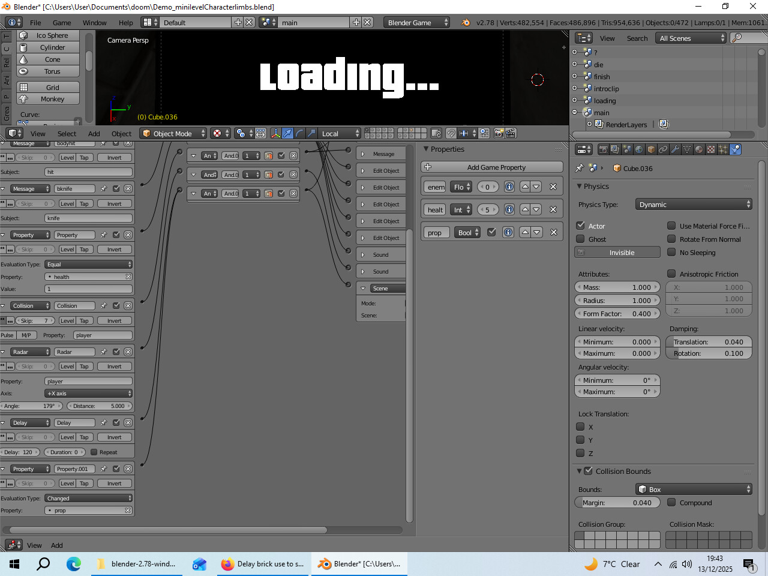The height and width of the screenshot is (576, 768).
Task: Click the pin icon beside Cube.036
Action: (x=580, y=168)
